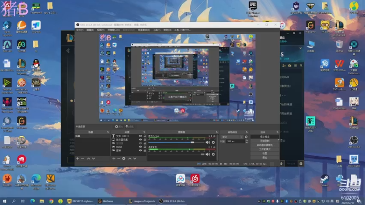
Task: Open QQ penguin desktop icon
Action: [x=36, y=65]
